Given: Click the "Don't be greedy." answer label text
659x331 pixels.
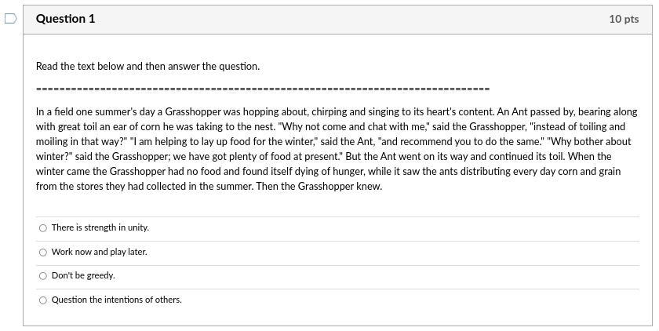Looking at the screenshot, I should click(83, 275).
